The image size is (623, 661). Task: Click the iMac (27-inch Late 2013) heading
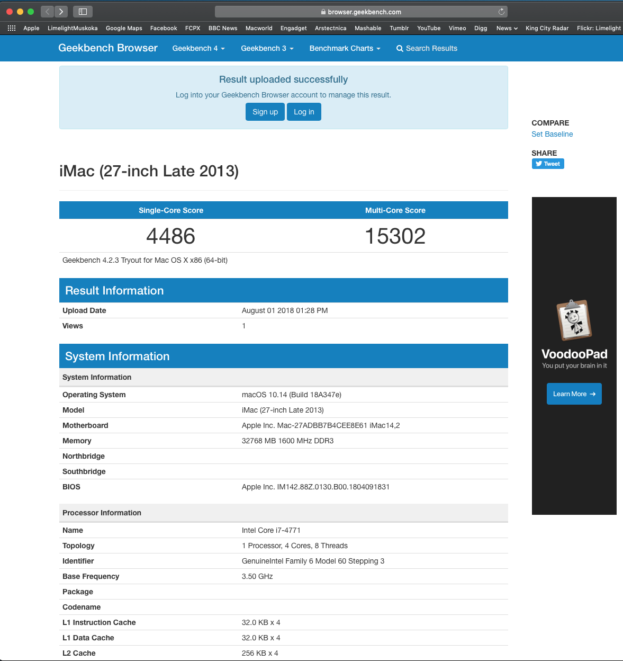click(149, 171)
